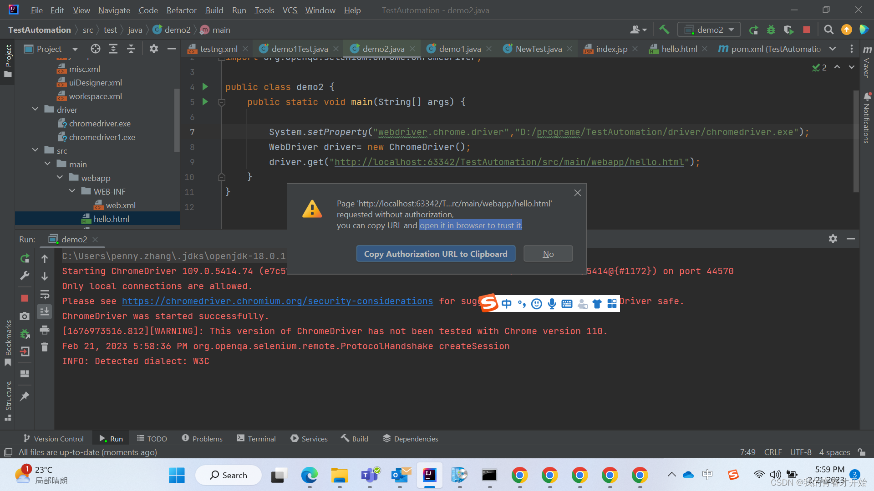
Task: Click No in the authorization dialog
Action: (x=548, y=254)
